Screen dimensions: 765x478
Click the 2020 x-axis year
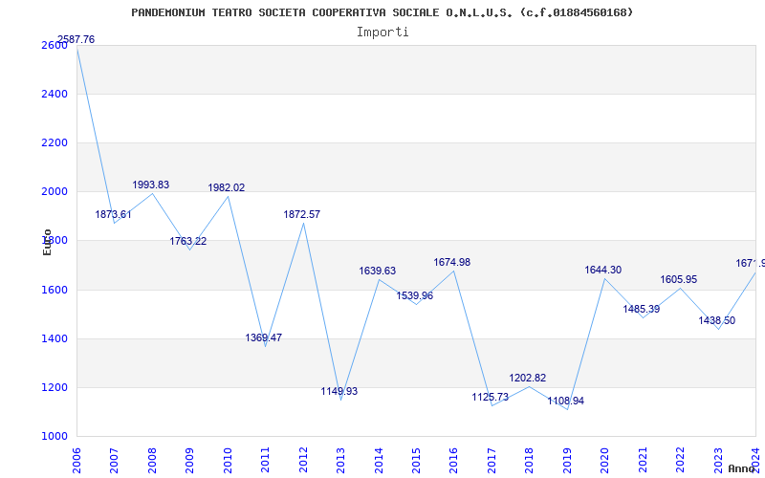coord(605,460)
